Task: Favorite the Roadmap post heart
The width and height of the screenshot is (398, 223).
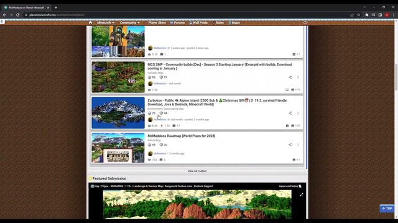Action: click(161, 144)
